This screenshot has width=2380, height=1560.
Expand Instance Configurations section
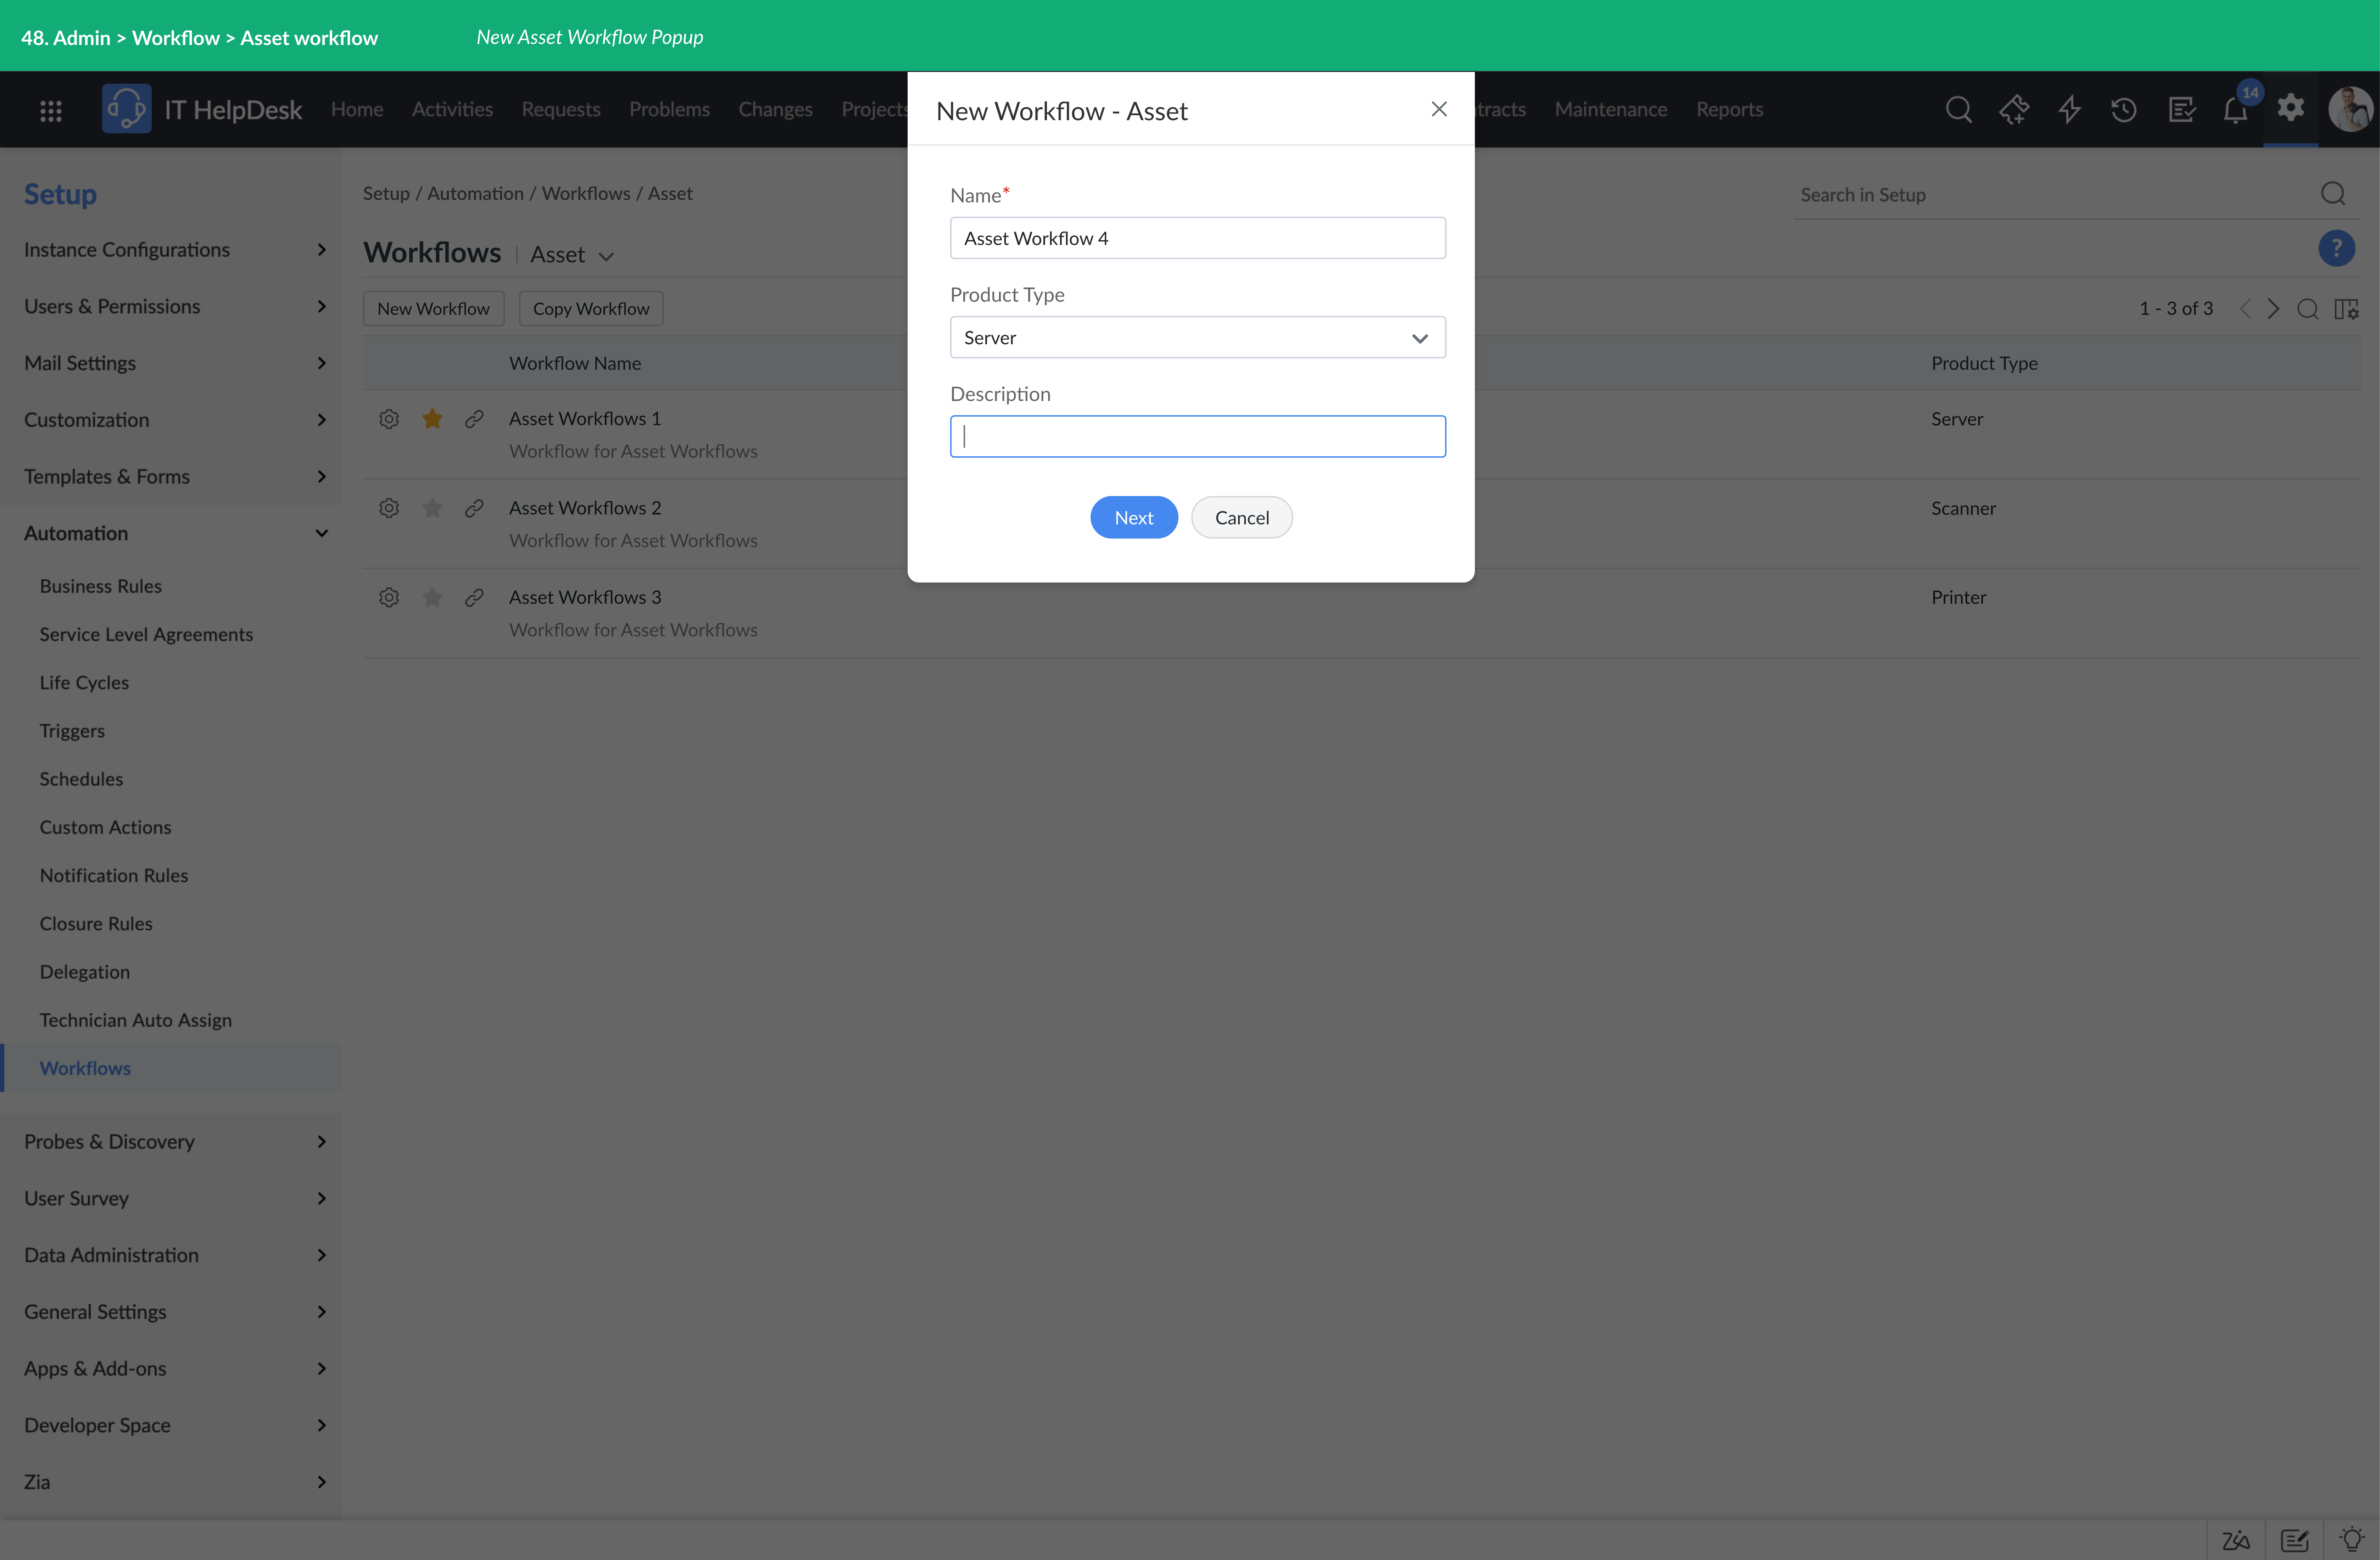(x=171, y=250)
